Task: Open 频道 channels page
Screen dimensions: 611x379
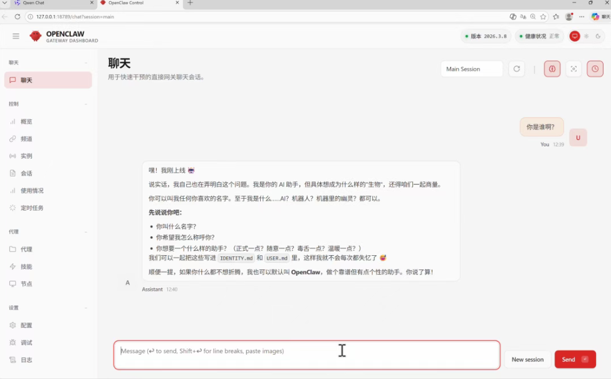Action: click(x=48, y=139)
